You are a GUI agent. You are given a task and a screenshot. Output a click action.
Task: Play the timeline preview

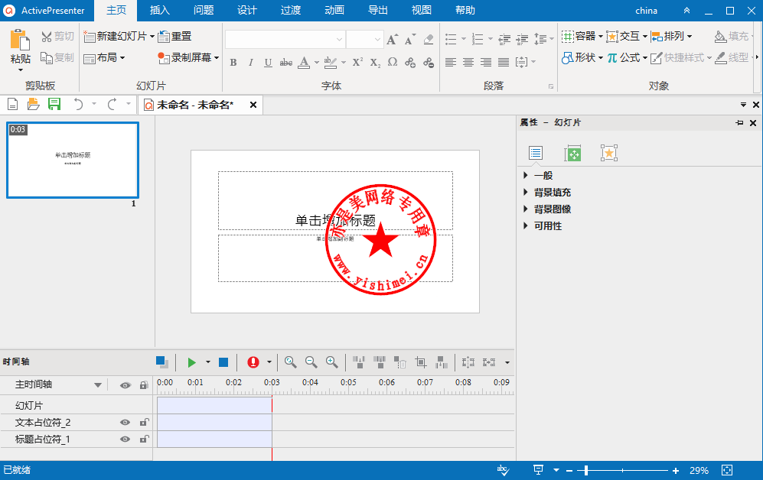192,362
